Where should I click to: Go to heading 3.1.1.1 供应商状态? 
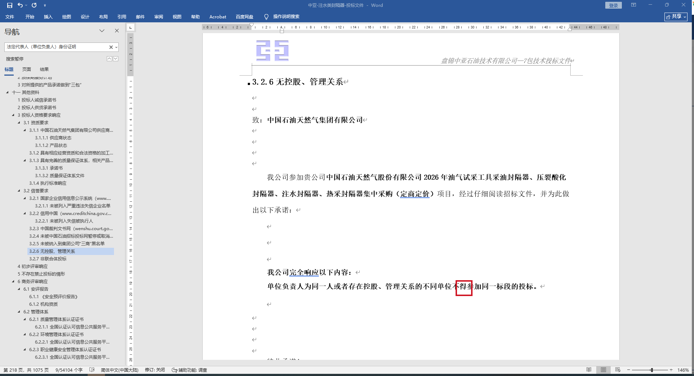(53, 138)
